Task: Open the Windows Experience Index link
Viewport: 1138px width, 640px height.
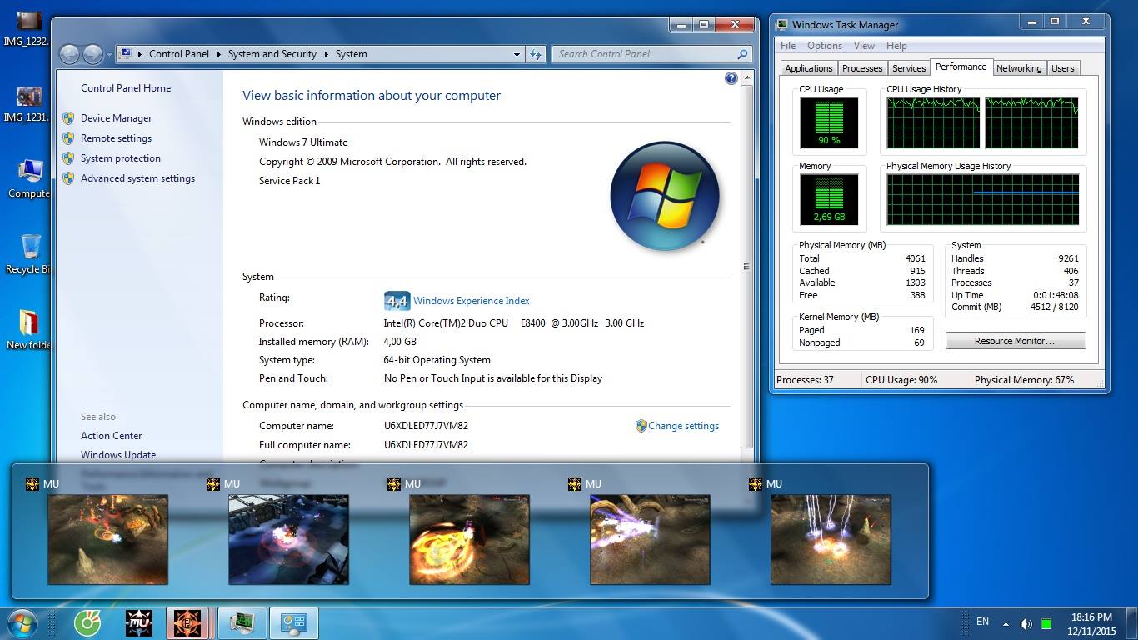Action: [x=471, y=301]
